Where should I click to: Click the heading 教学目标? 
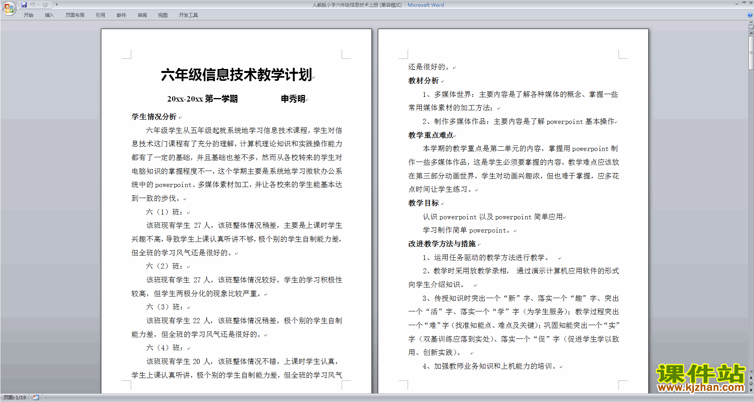pos(423,203)
